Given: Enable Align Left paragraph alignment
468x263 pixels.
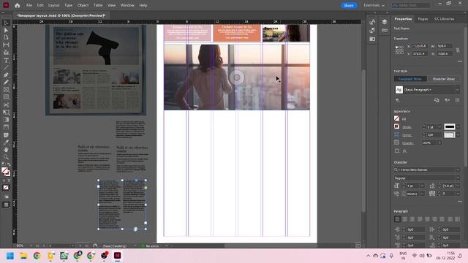Looking at the screenshot, I should pyautogui.click(x=397, y=219).
